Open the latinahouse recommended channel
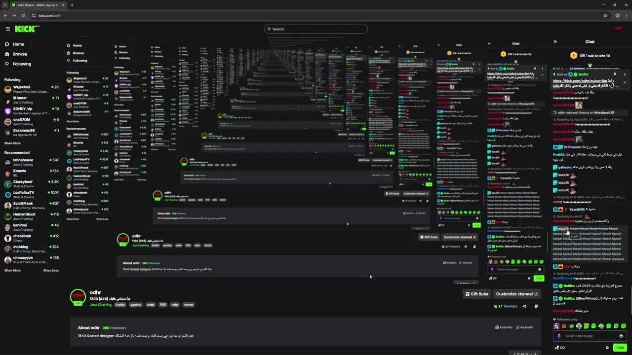This screenshot has width=632, height=355. tap(32, 162)
